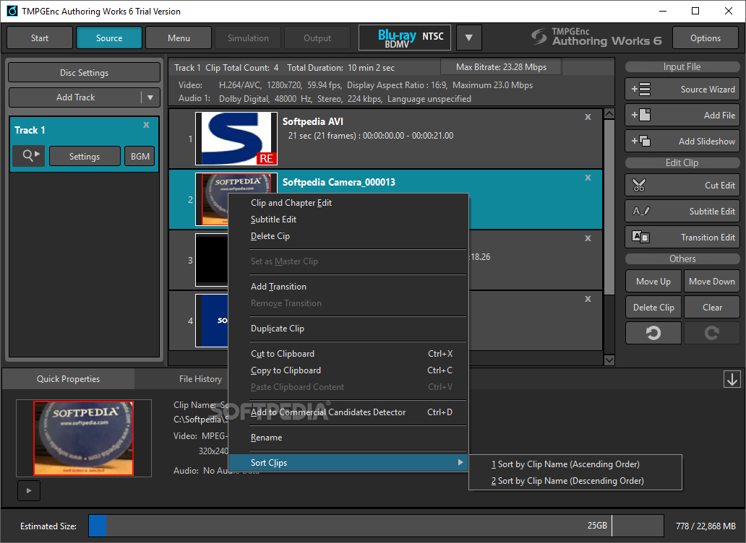Sort by Clip Name Descending Order

(575, 481)
